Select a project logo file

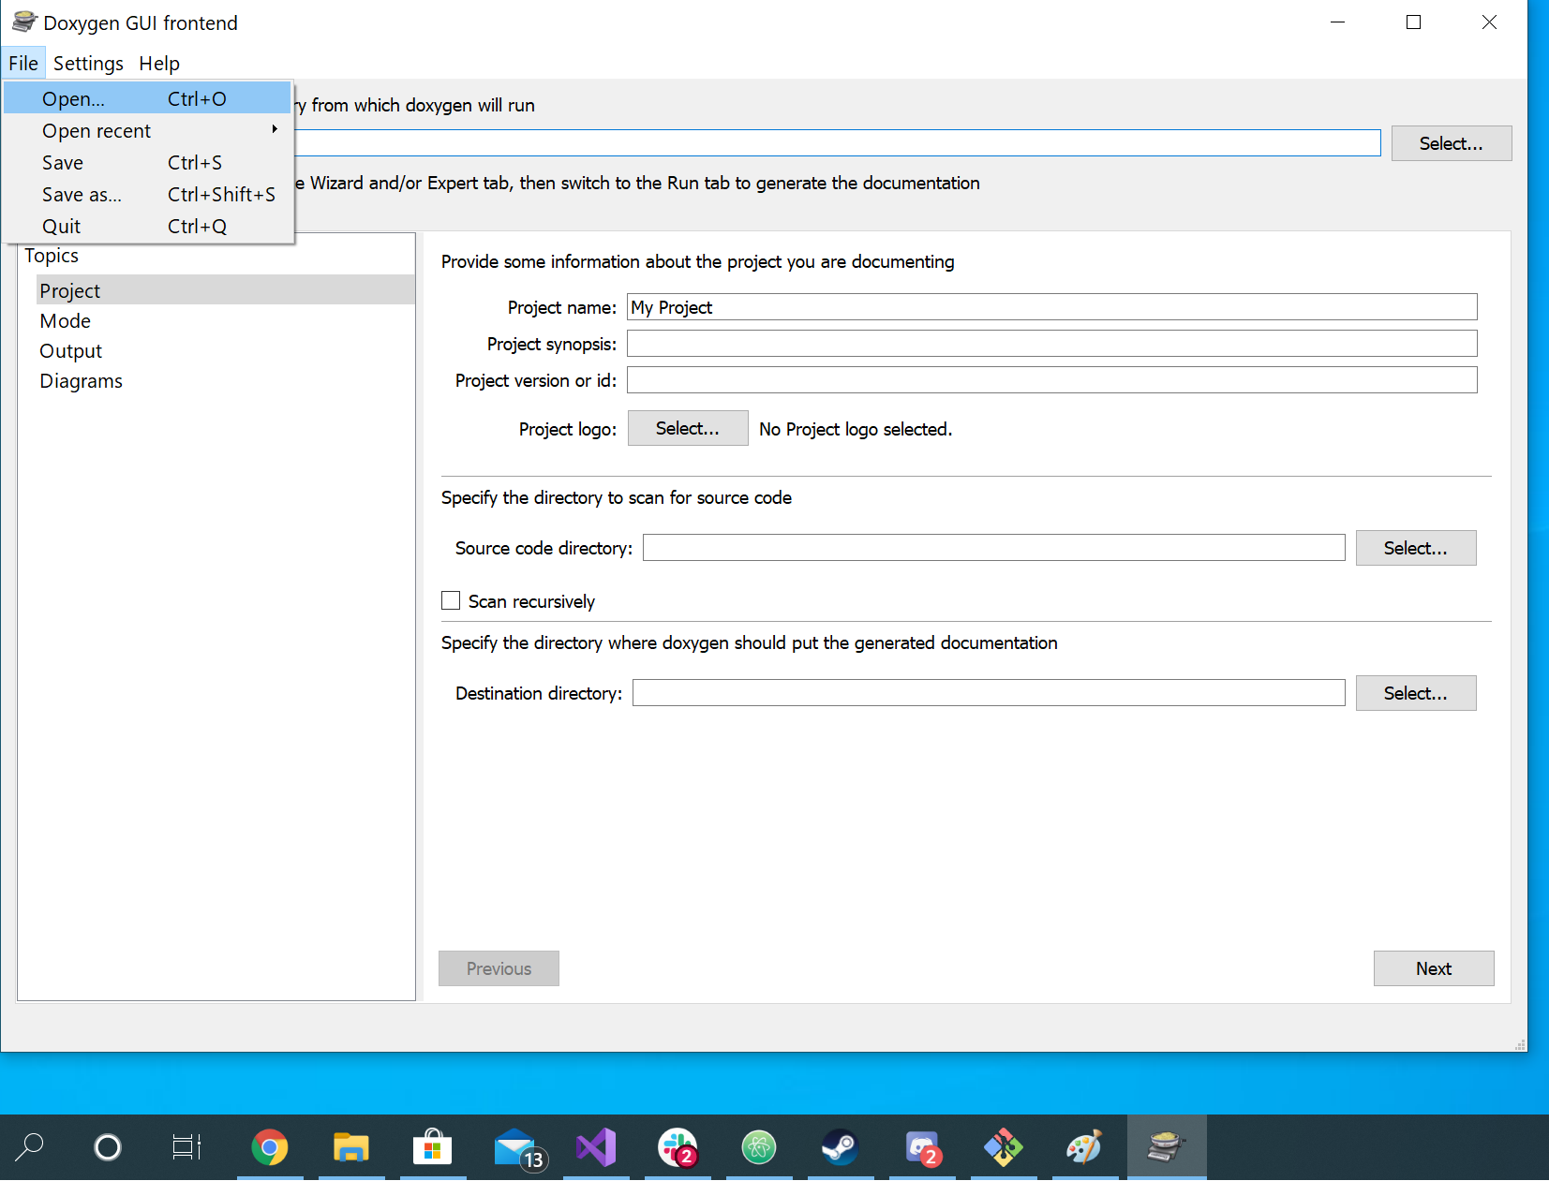[688, 428]
